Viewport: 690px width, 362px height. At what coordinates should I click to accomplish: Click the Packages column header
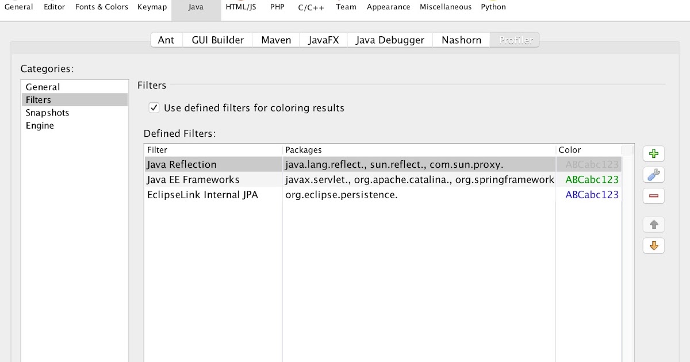click(304, 150)
